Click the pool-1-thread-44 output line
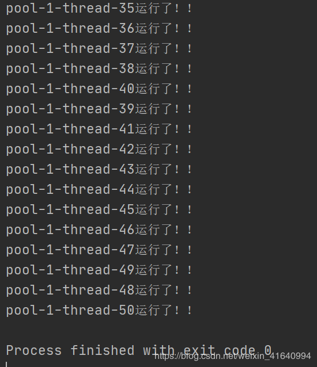Image resolution: width=317 pixels, height=367 pixels. (99, 190)
